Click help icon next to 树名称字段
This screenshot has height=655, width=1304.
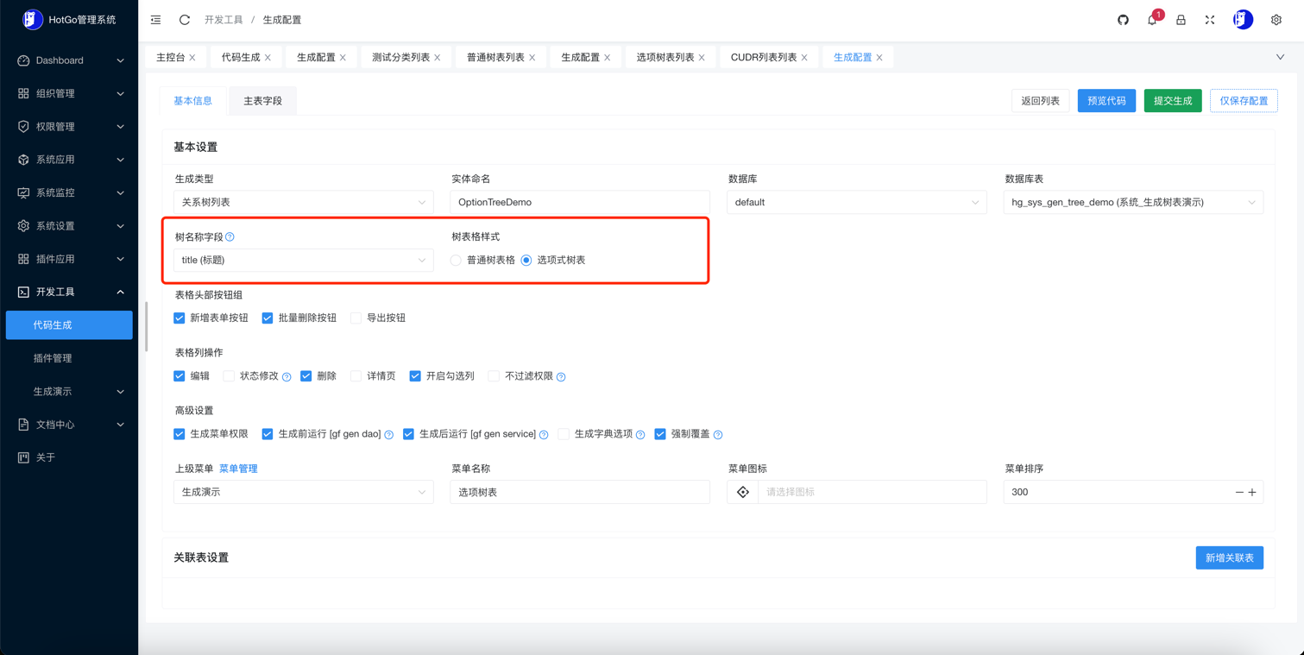click(x=230, y=236)
